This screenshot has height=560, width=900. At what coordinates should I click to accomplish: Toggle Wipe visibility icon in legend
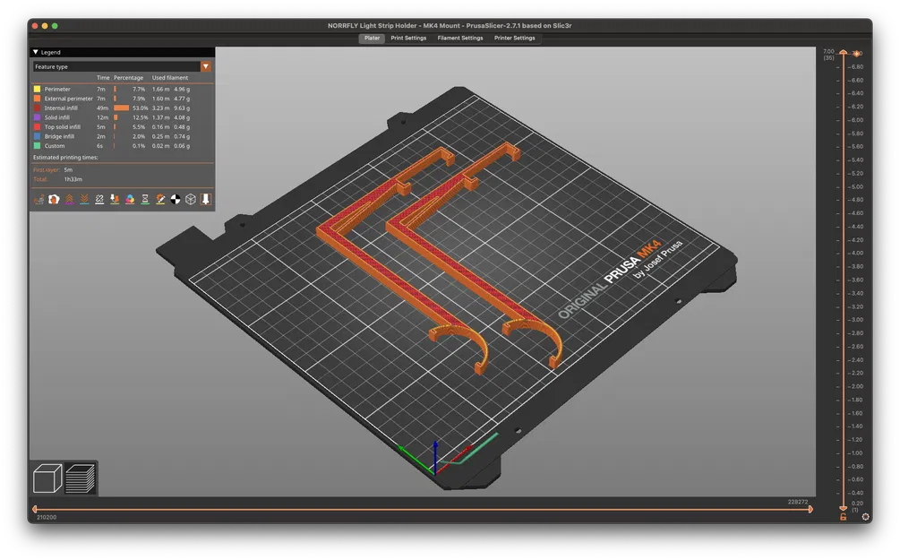coord(54,199)
